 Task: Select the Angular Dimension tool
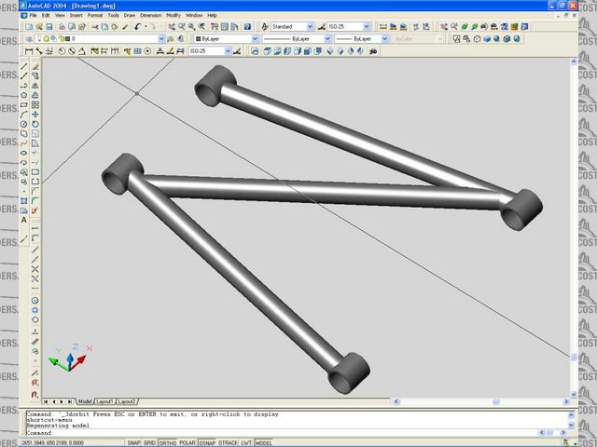click(x=81, y=51)
